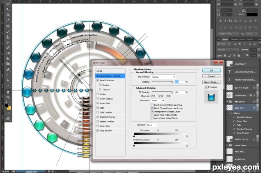Click the New Style button
Viewport: 261px width, 173px height.
[211, 82]
